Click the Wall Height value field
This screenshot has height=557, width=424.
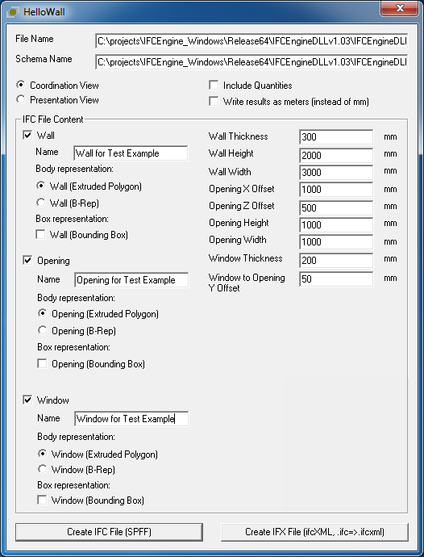tap(336, 155)
